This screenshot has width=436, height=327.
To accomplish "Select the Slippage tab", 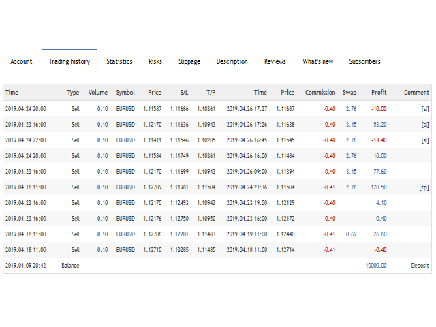I will point(189,61).
